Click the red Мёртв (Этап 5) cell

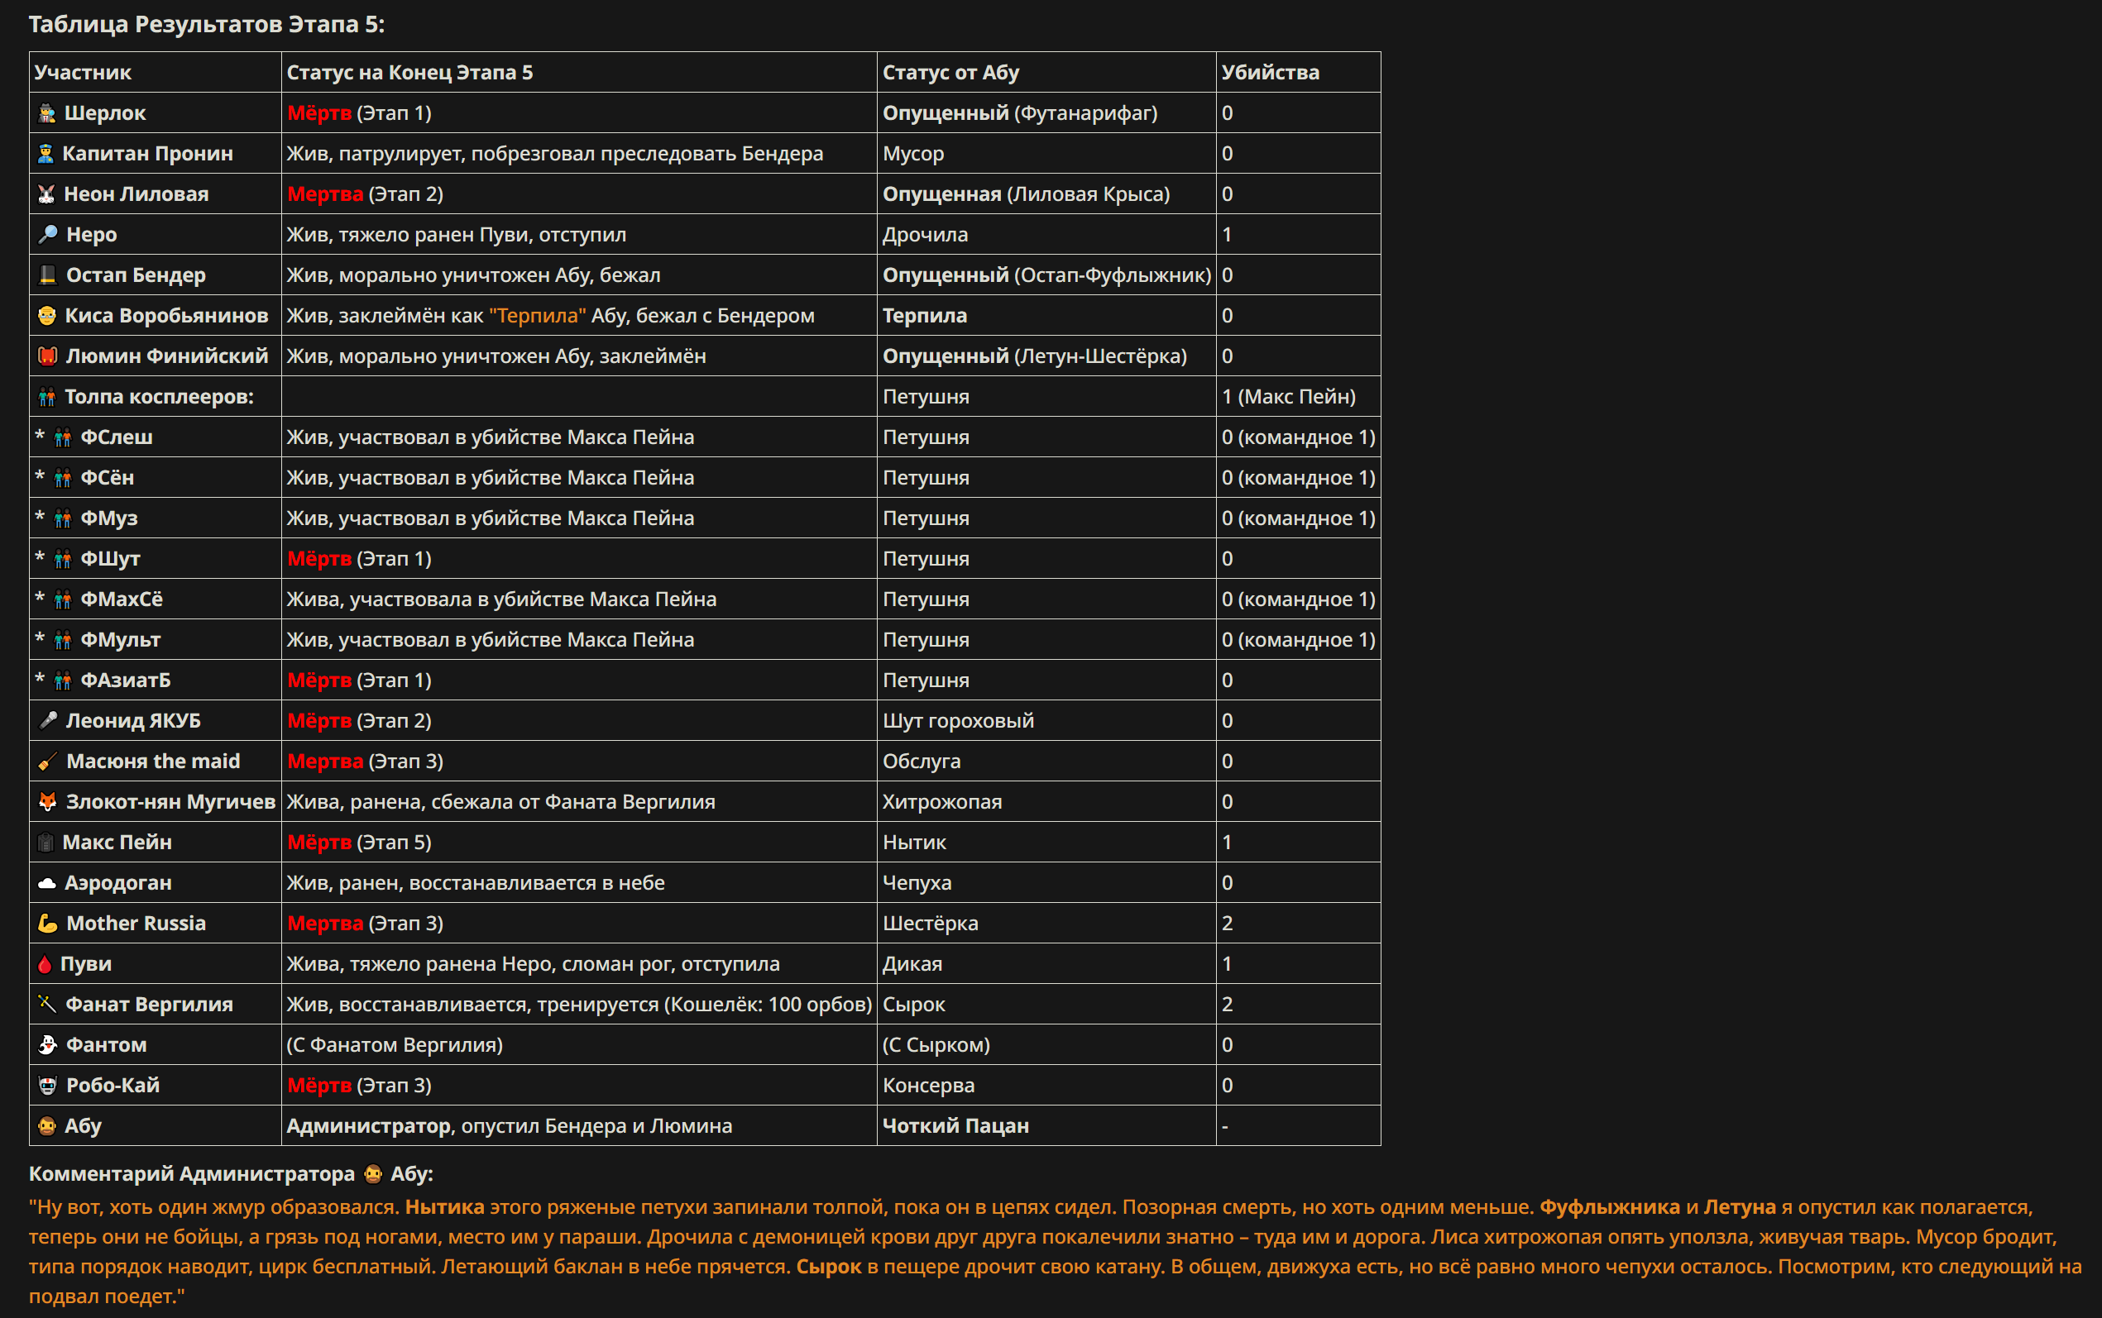click(x=579, y=843)
